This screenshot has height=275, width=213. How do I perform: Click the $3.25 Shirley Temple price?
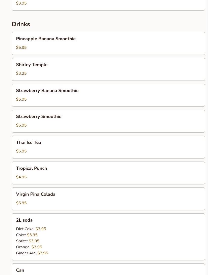[21, 73]
